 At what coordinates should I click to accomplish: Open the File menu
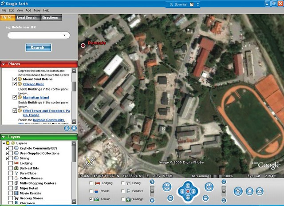point(4,10)
